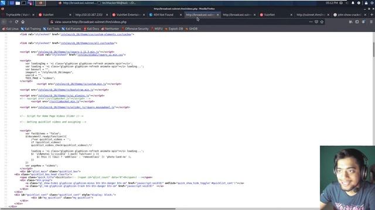
Task: Click the vertical scrollbar thumb
Action: tap(374, 49)
